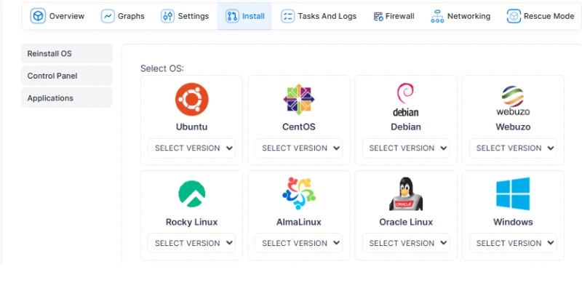Open the Settings tab
582x291 pixels.
click(x=185, y=16)
